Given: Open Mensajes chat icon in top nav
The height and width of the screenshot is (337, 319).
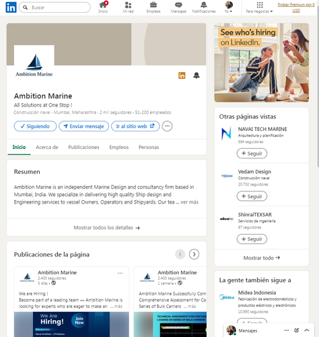Looking at the screenshot, I should pos(178,7).
